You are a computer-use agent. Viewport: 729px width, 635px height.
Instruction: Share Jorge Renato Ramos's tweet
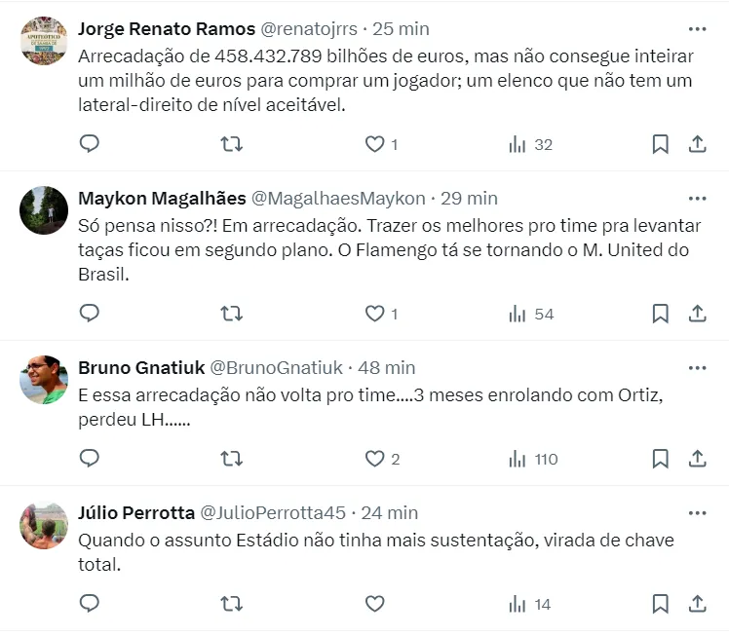coord(698,144)
